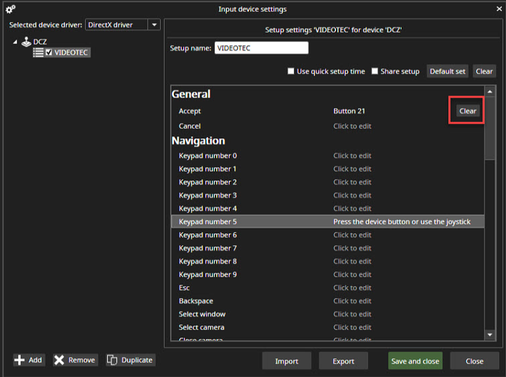Add a new setup with plus icon

(29, 360)
